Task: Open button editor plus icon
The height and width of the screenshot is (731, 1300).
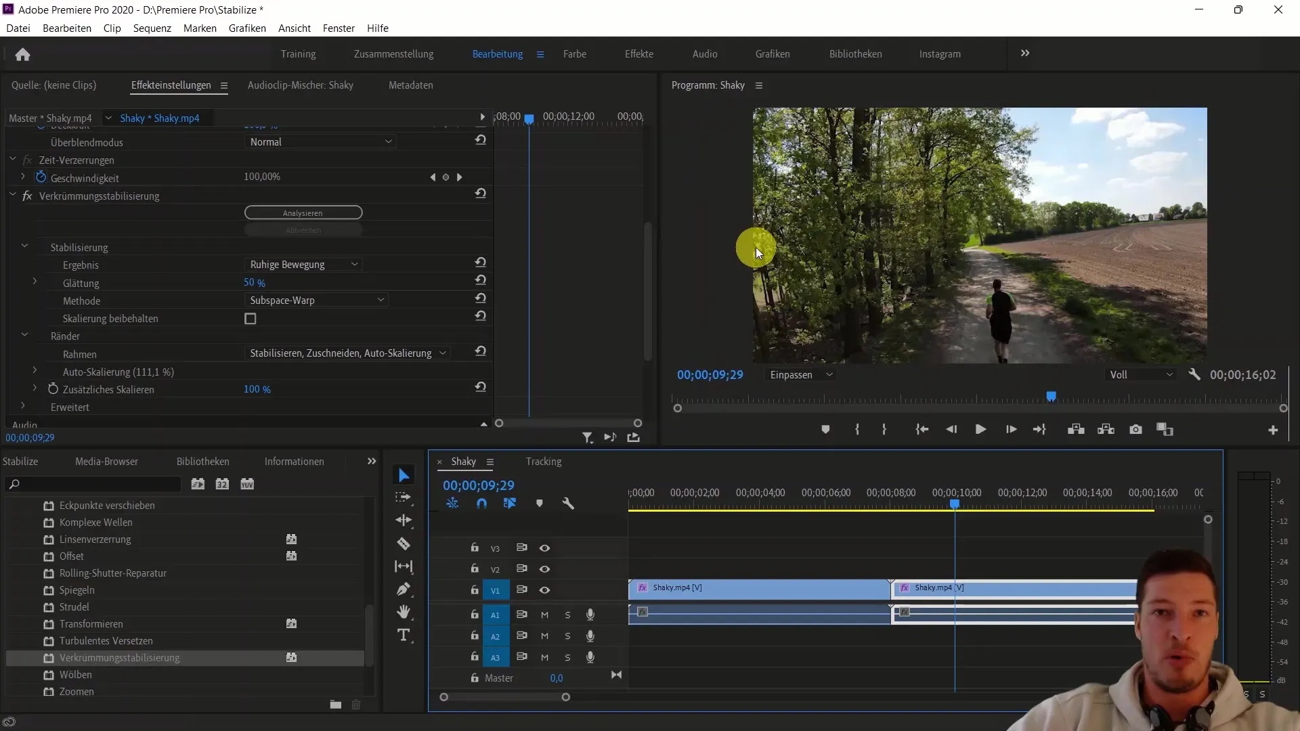Action: pos(1273,430)
